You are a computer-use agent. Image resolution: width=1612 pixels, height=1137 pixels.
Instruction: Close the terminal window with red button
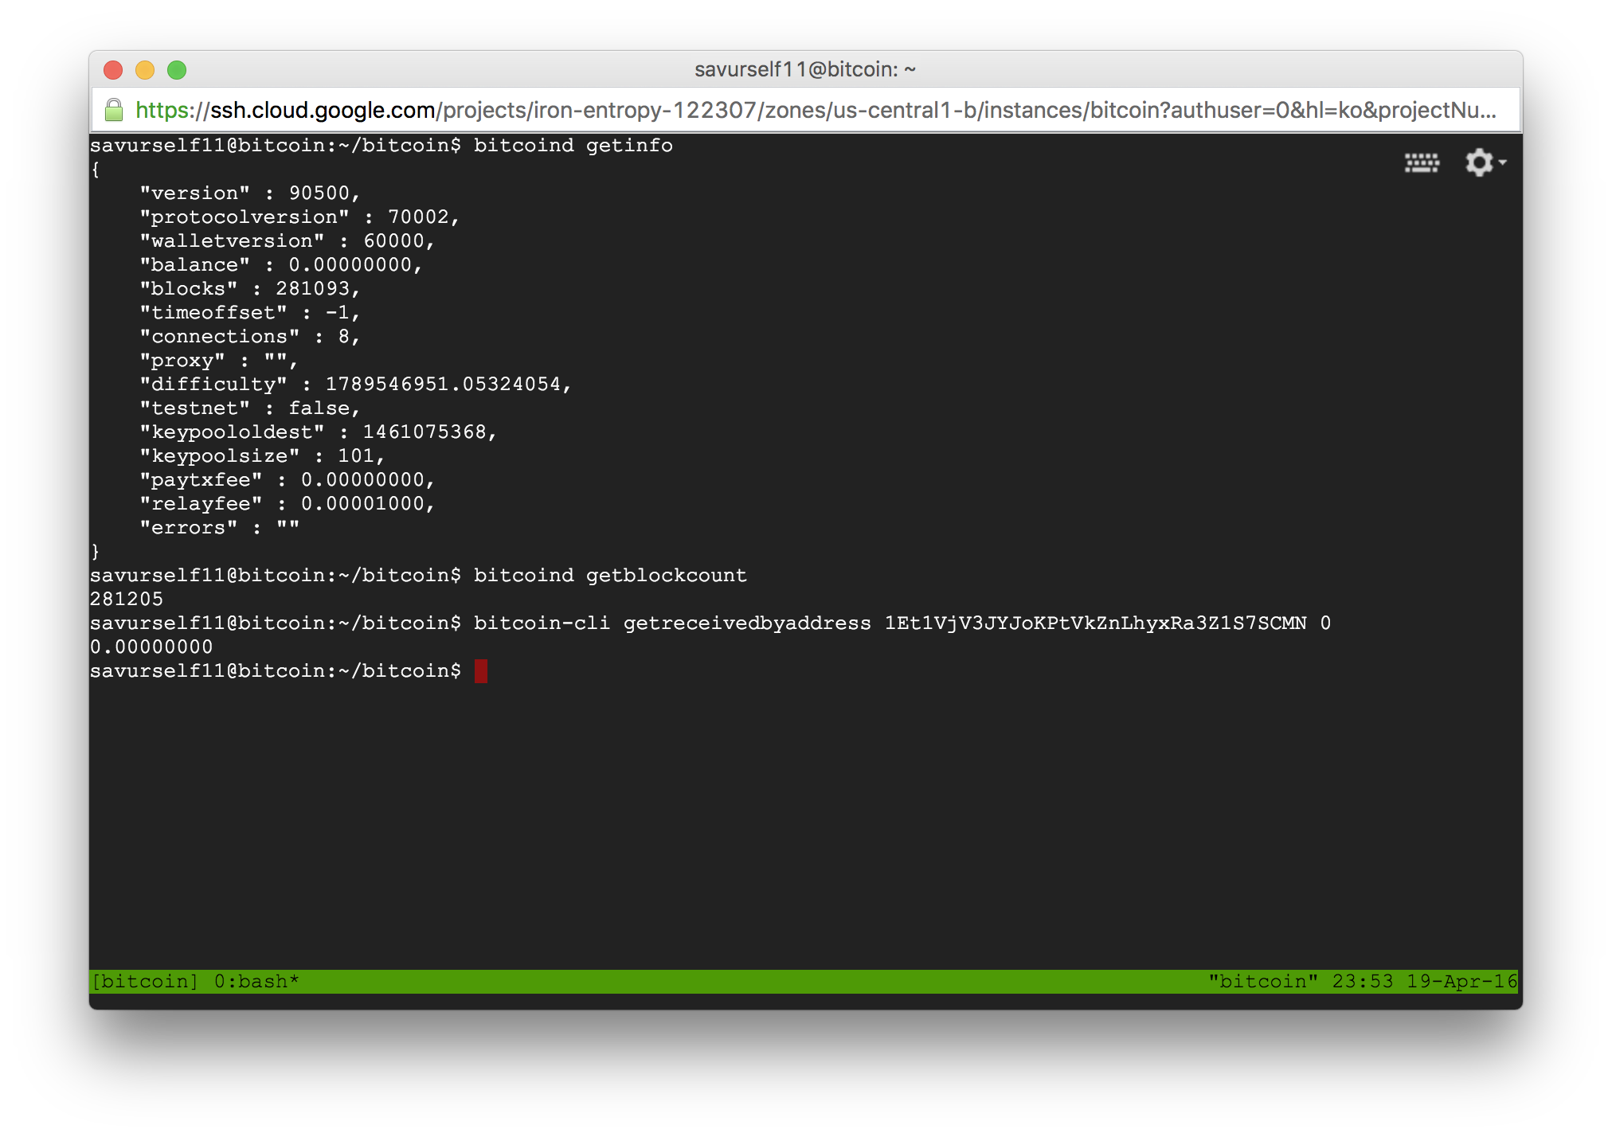point(113,70)
